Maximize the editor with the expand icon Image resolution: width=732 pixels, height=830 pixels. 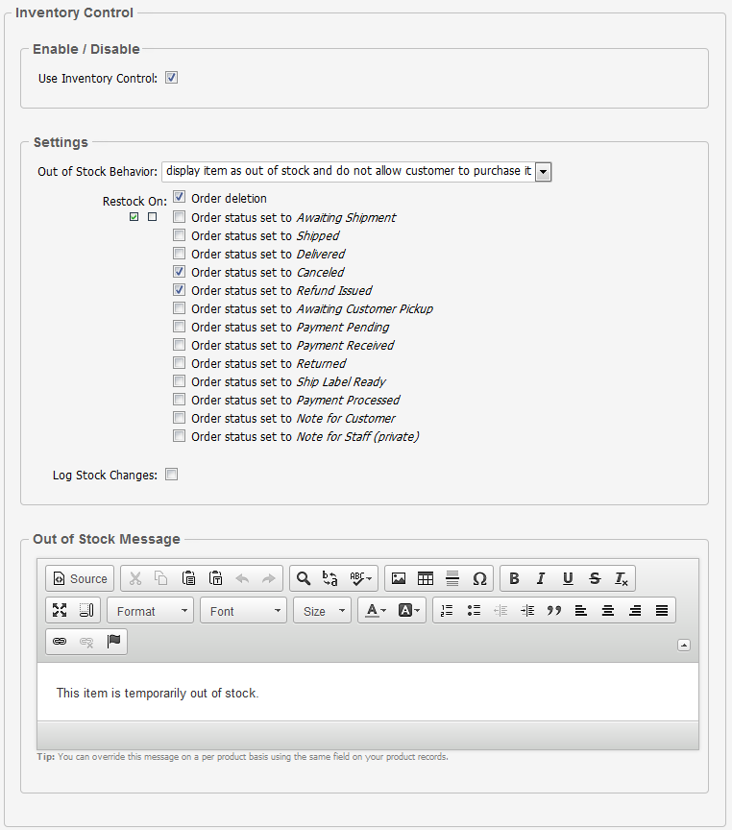pyautogui.click(x=60, y=610)
